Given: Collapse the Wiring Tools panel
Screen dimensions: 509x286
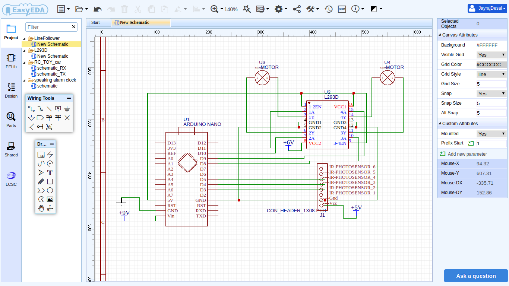Looking at the screenshot, I should tap(70, 98).
